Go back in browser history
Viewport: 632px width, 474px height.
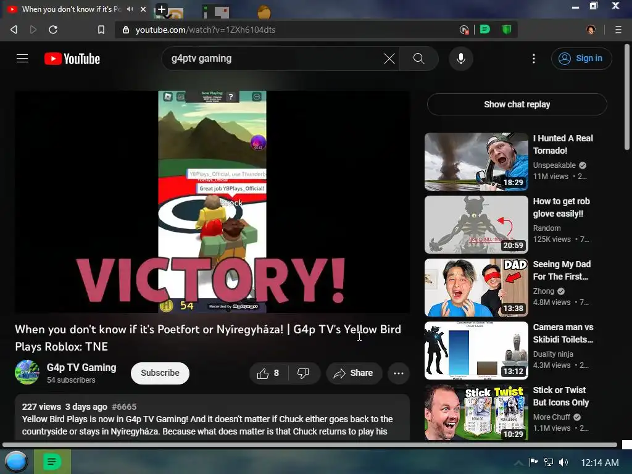pos(14,30)
